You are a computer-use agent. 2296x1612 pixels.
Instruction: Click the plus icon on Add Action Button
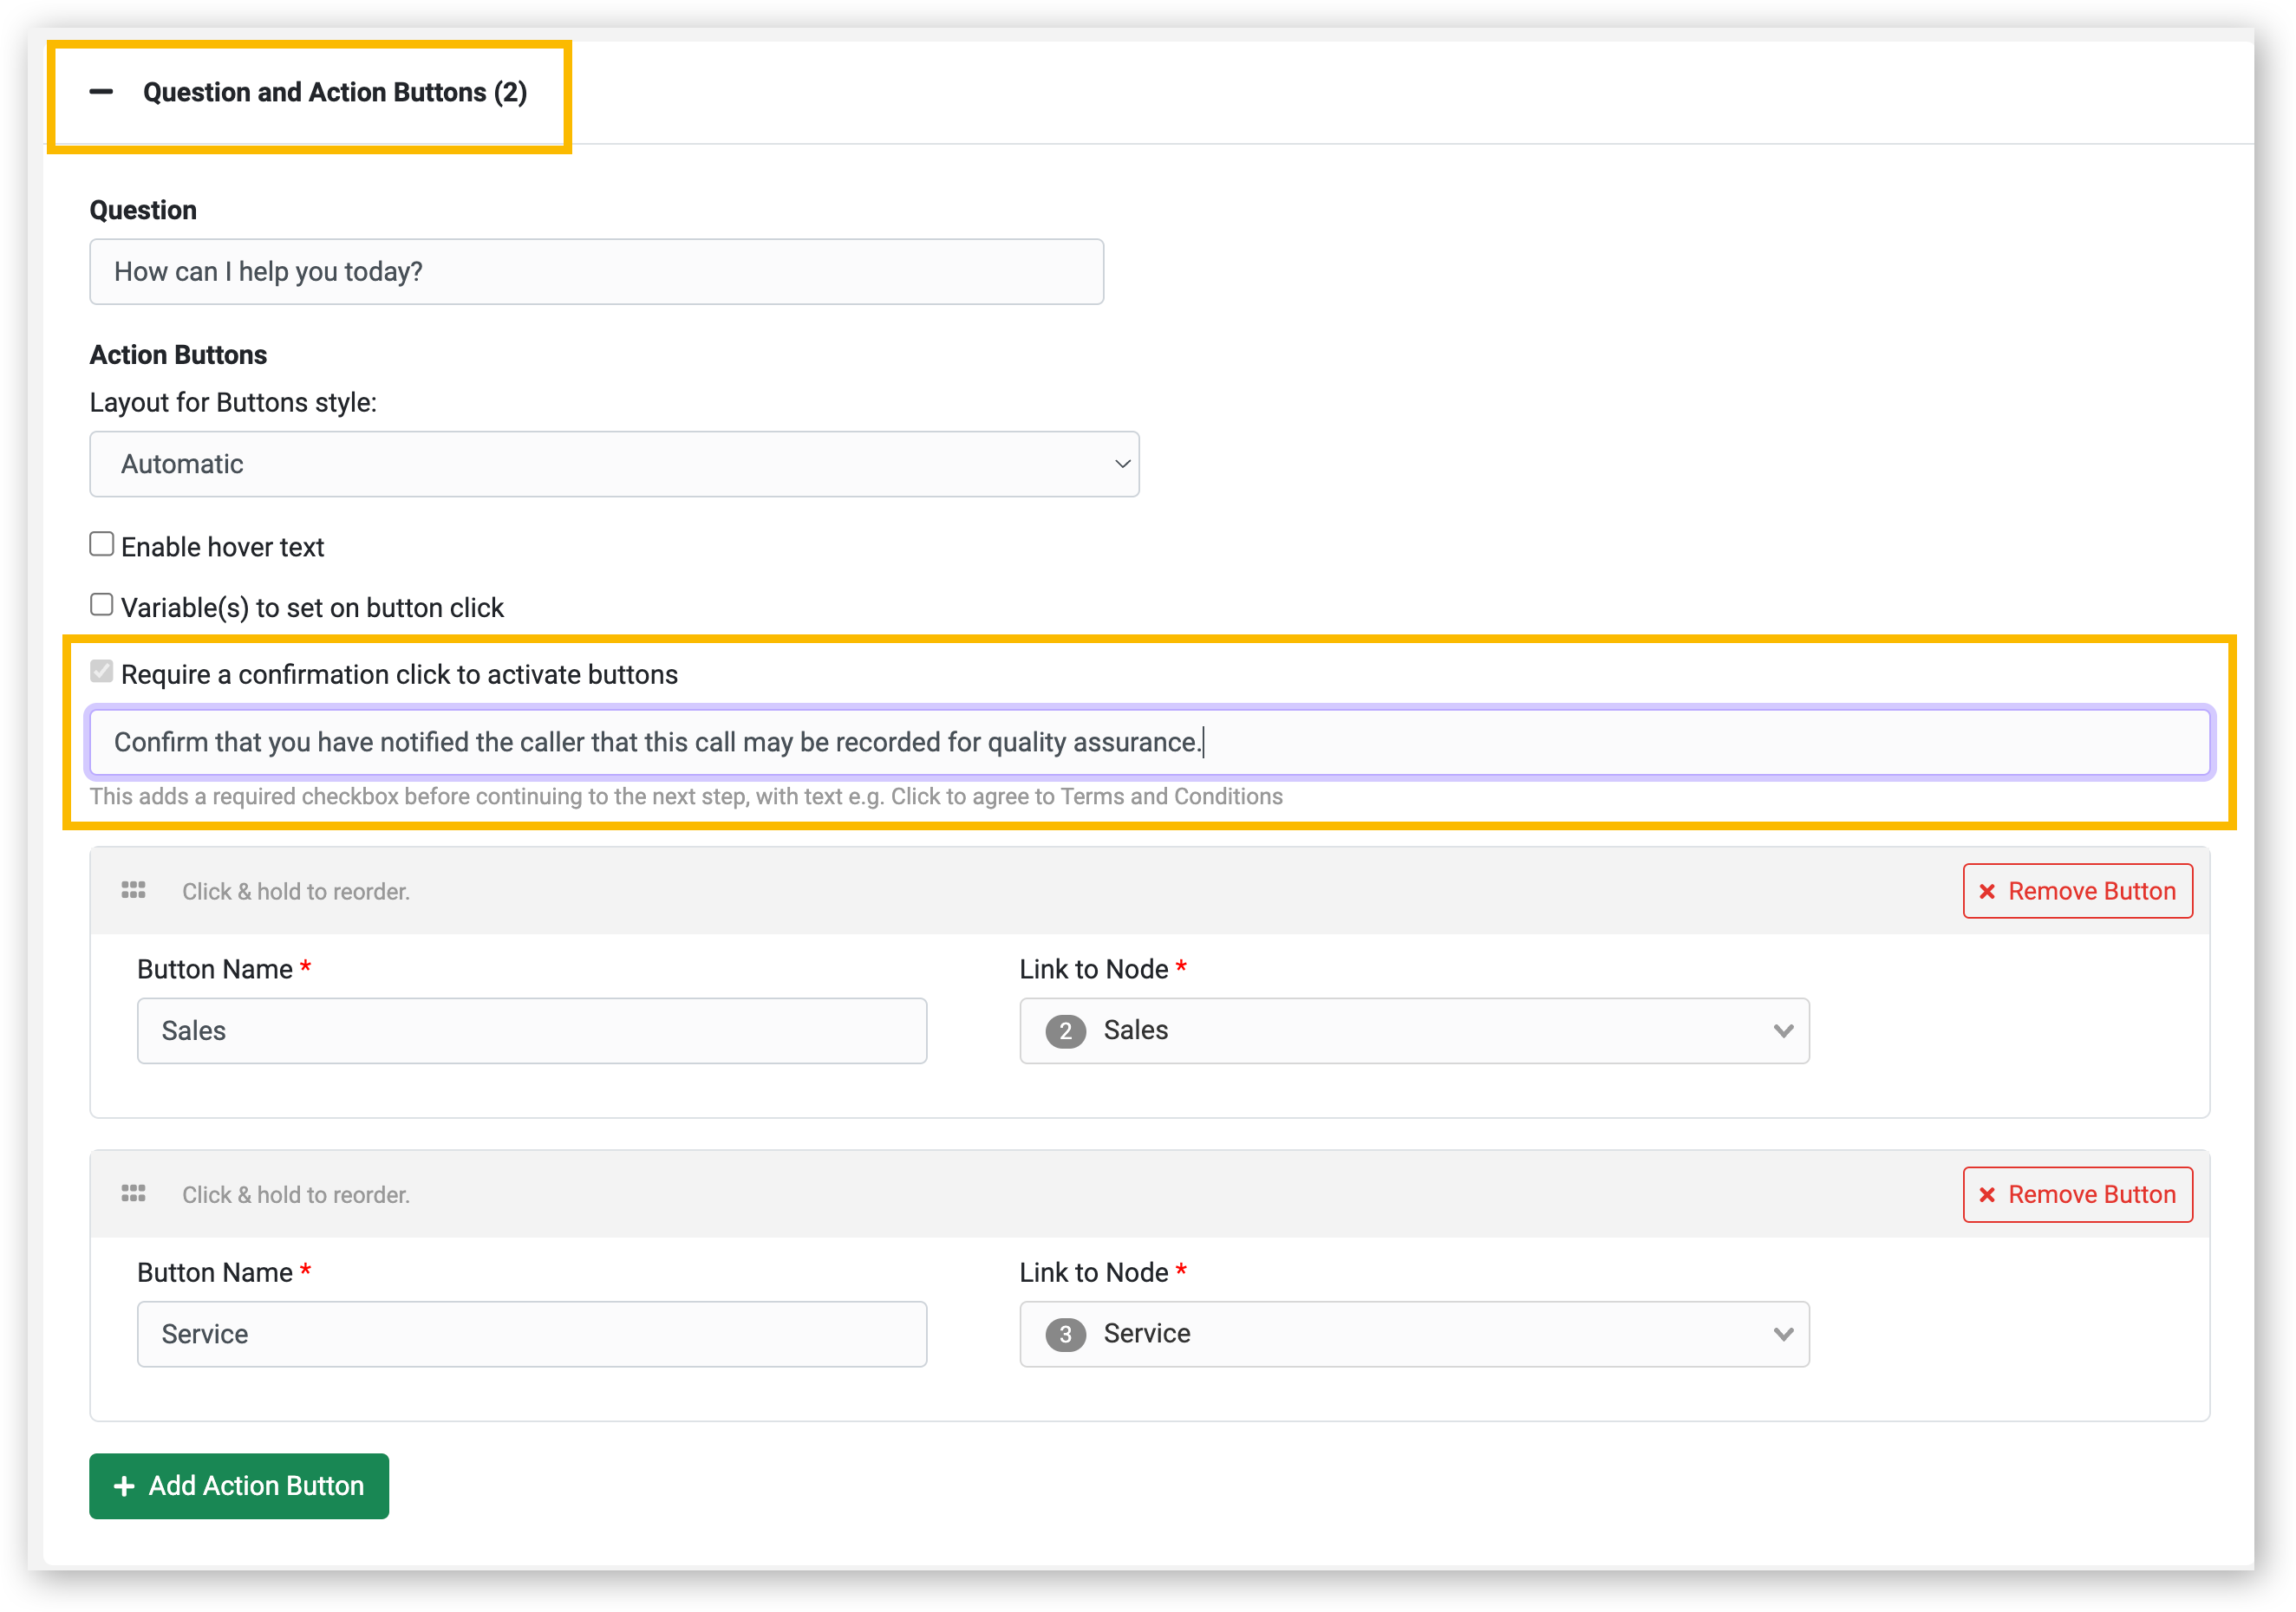124,1487
